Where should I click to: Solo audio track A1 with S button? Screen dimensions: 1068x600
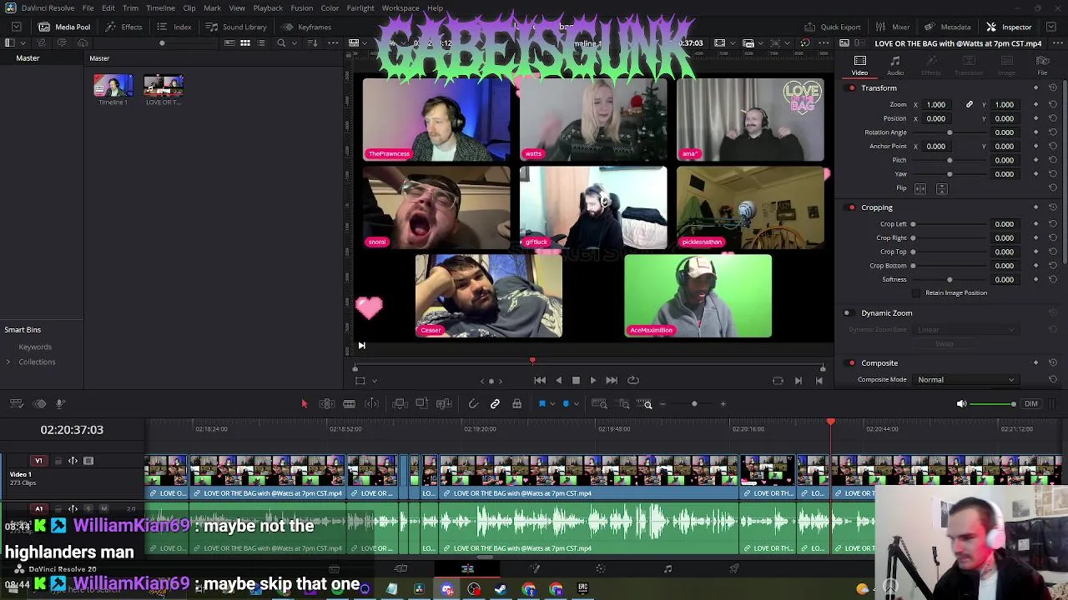[x=88, y=508]
